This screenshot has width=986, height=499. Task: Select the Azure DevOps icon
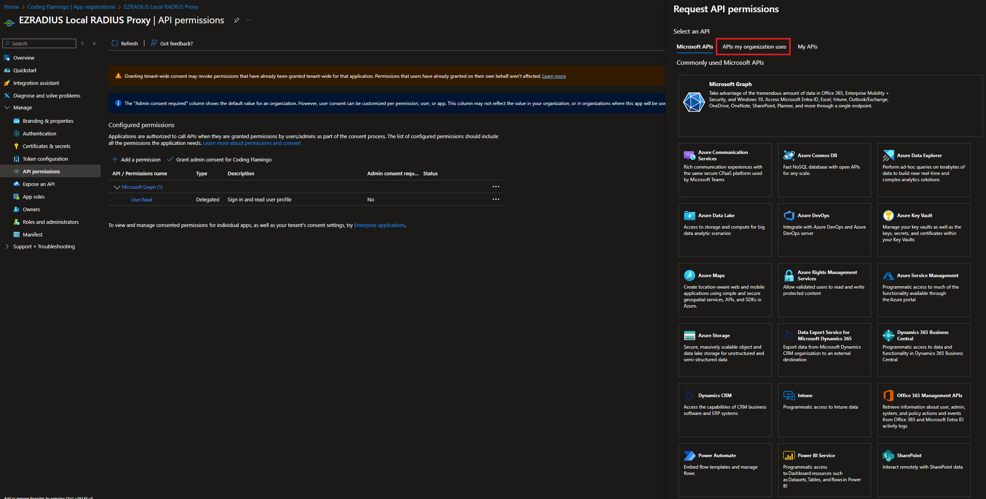(x=789, y=216)
